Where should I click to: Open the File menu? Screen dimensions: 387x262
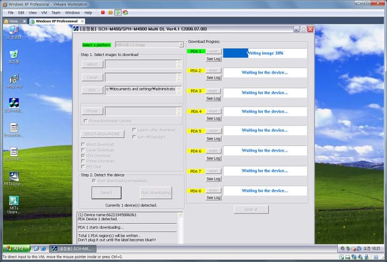(11, 12)
